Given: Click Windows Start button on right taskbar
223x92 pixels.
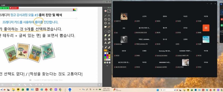Looking at the screenshot, I should tap(158, 90).
